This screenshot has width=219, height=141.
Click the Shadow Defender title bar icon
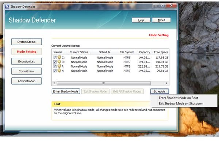click(x=7, y=7)
